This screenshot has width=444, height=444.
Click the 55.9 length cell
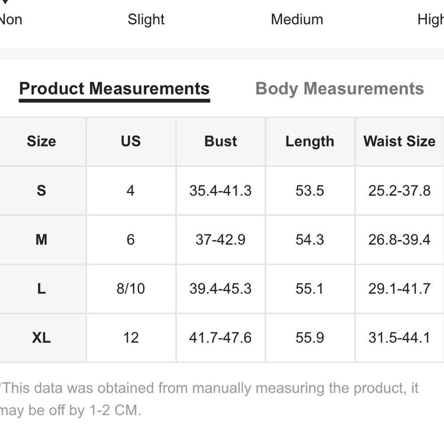310,338
